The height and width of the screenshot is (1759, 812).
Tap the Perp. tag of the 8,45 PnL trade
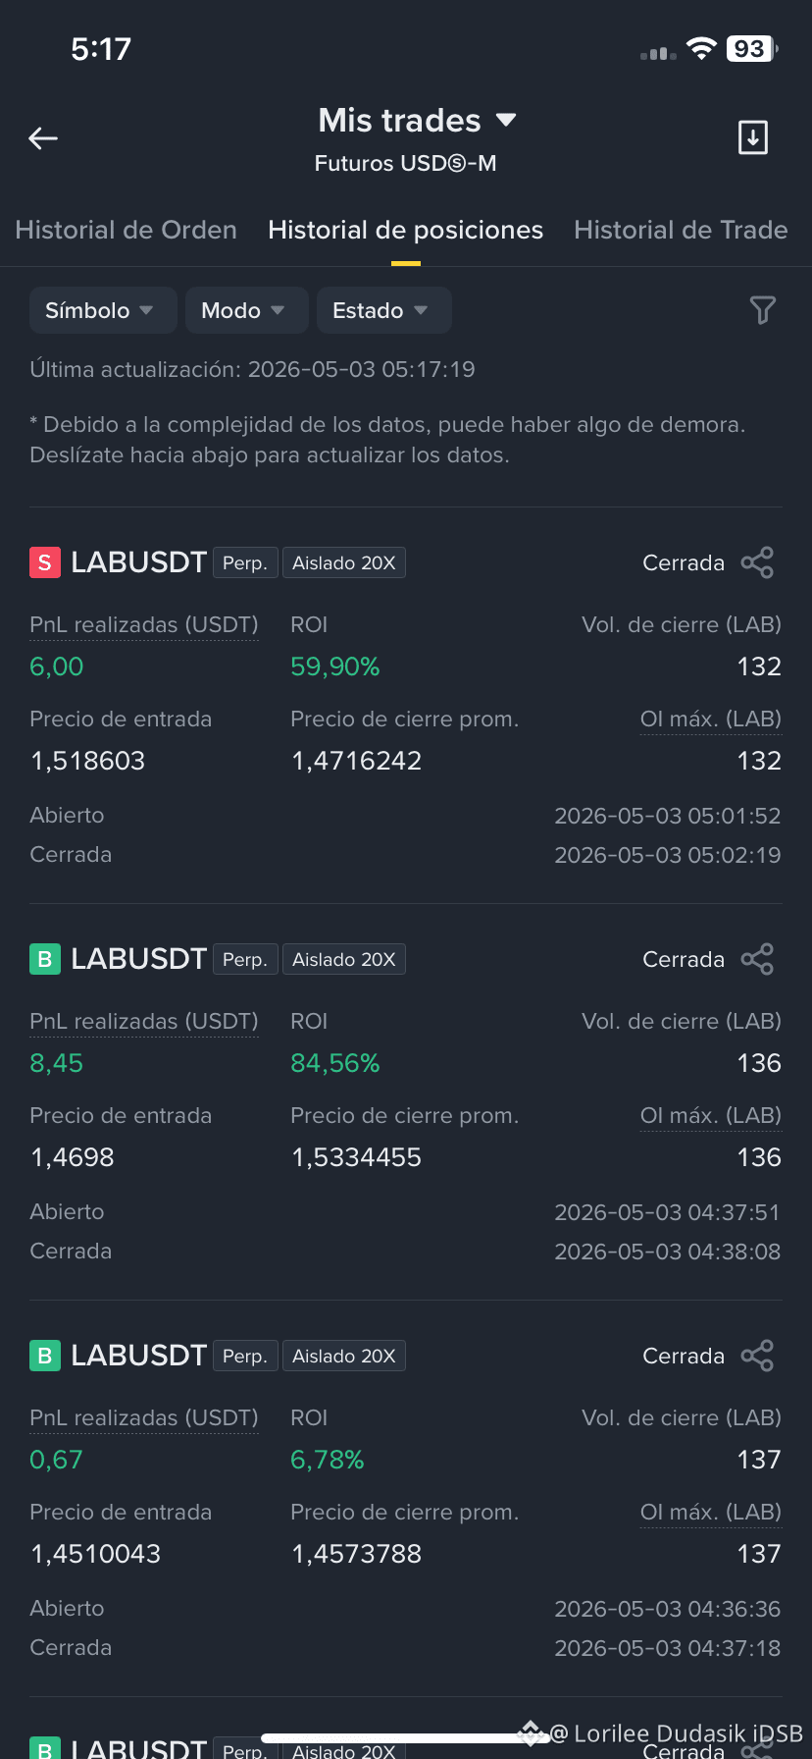tap(245, 959)
